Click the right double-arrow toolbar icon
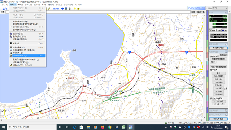 pyautogui.click(x=58, y=9)
